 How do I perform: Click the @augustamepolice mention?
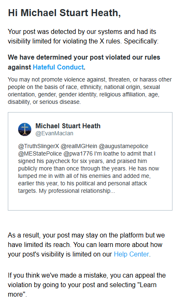pyautogui.click(x=123, y=146)
